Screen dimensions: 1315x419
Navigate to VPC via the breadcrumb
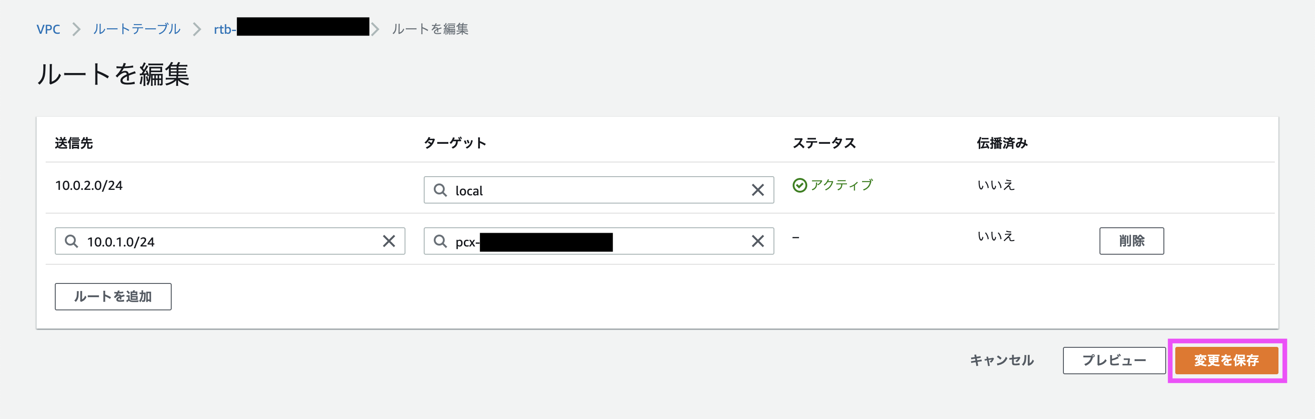pos(48,29)
